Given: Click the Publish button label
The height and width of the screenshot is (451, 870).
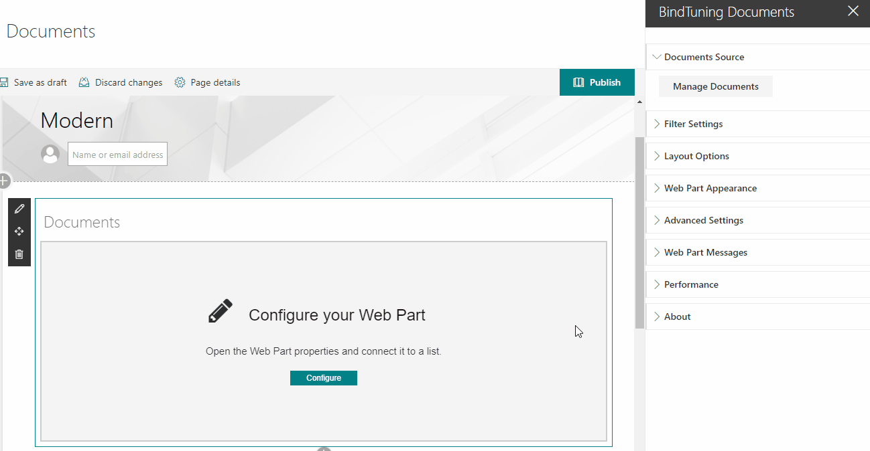Looking at the screenshot, I should pyautogui.click(x=605, y=82).
